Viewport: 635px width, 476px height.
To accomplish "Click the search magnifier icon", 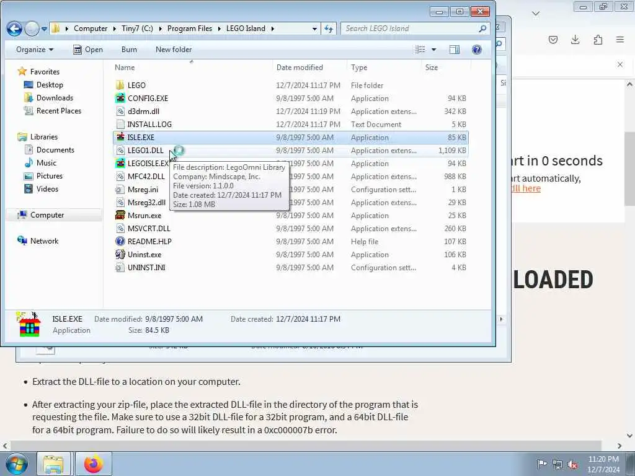I will 482,29.
